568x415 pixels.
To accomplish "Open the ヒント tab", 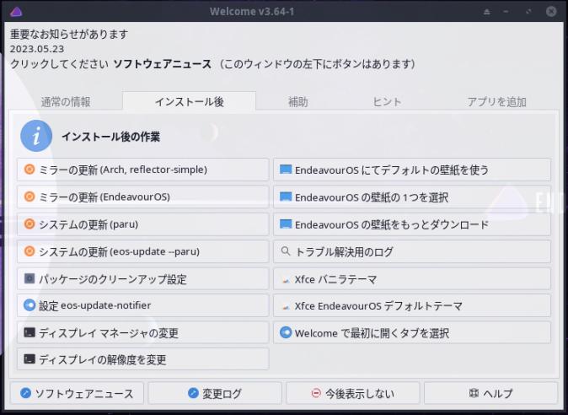I will click(x=387, y=102).
